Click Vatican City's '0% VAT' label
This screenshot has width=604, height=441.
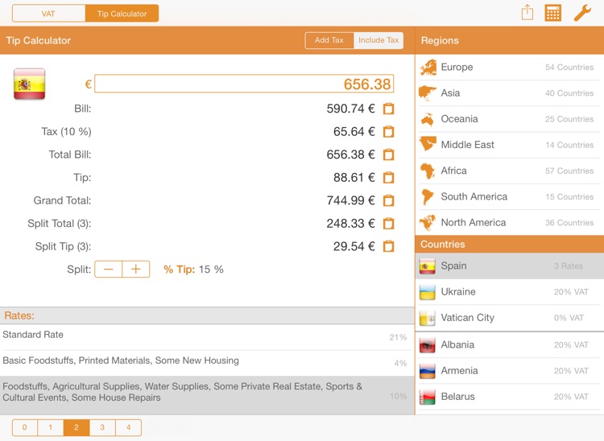coord(569,318)
